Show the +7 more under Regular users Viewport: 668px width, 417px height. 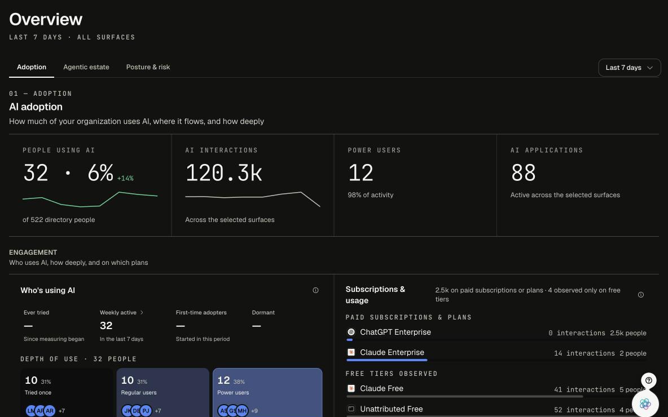(158, 411)
